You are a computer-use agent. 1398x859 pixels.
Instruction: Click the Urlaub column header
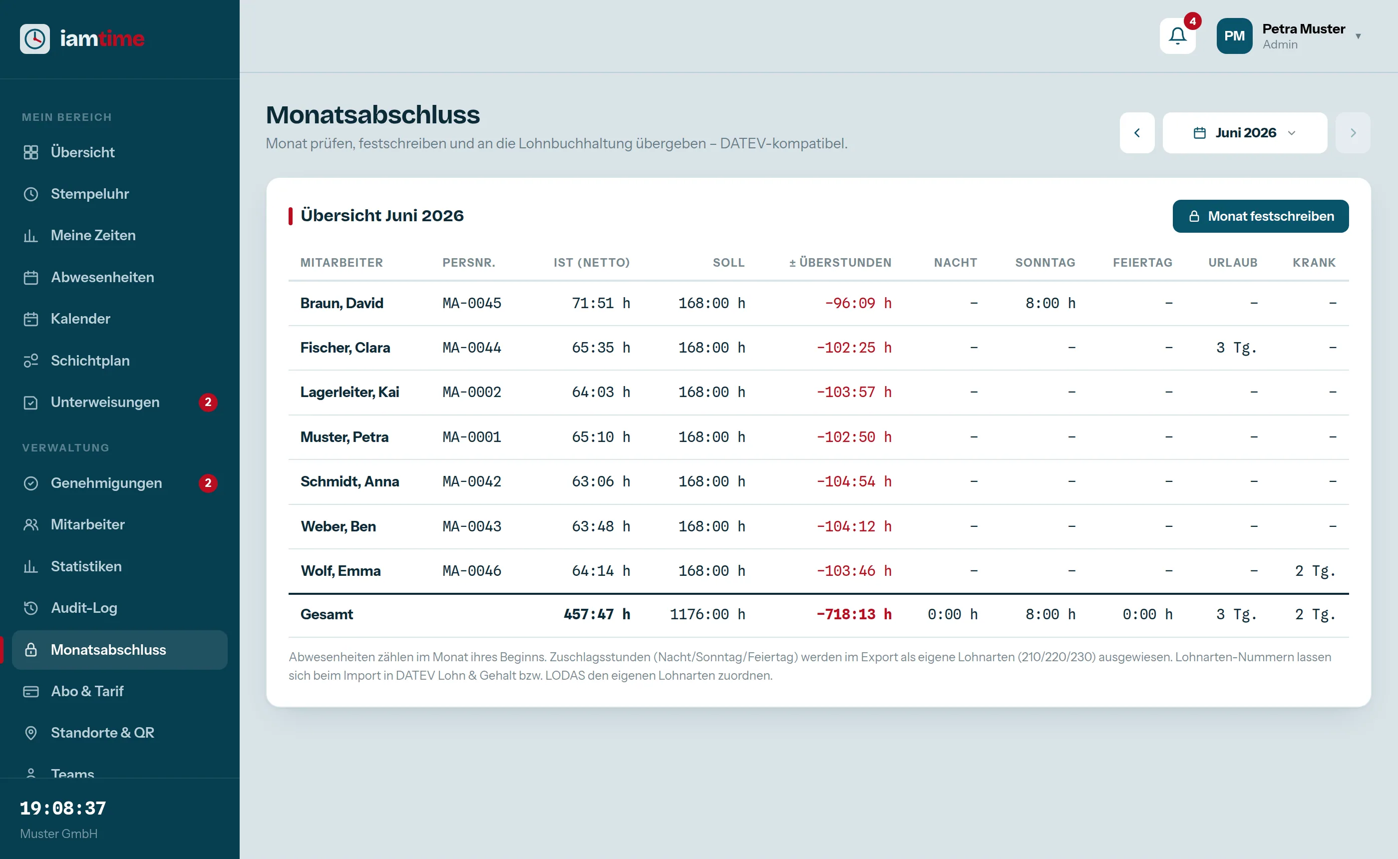pos(1233,263)
